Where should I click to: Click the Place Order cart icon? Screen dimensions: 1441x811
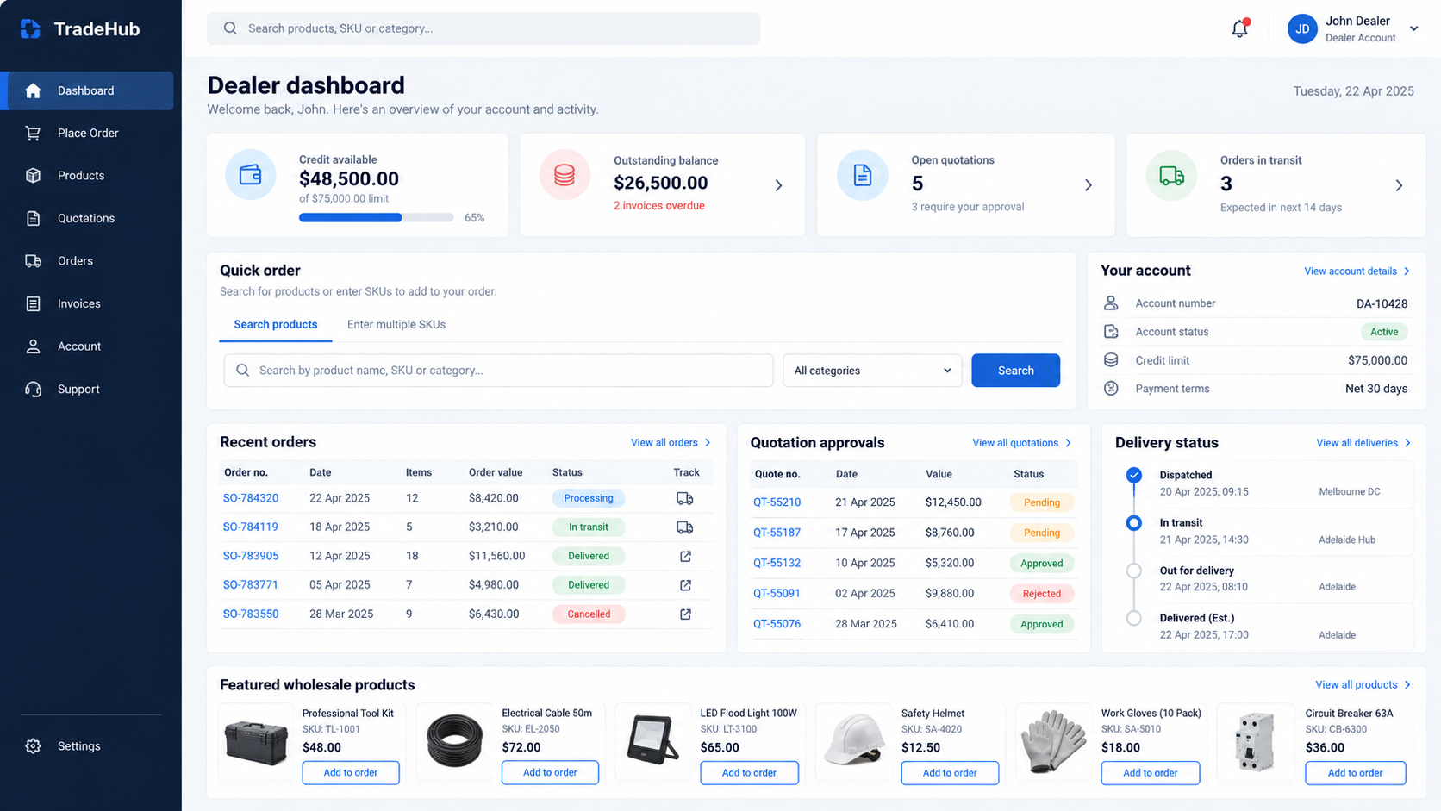pyautogui.click(x=33, y=133)
